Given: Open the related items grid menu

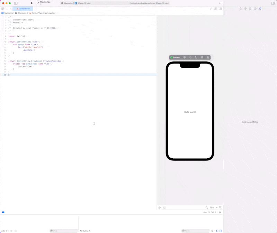Looking at the screenshot, I should (2, 9).
